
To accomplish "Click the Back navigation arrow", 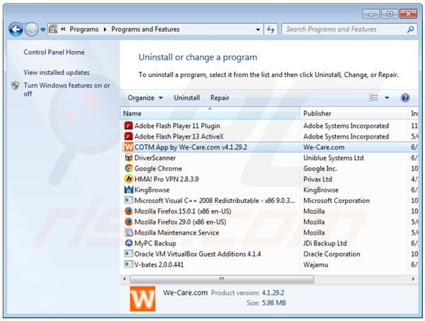I will [x=16, y=29].
